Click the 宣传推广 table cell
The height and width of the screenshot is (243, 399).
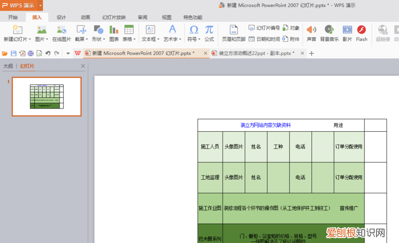[349, 208]
